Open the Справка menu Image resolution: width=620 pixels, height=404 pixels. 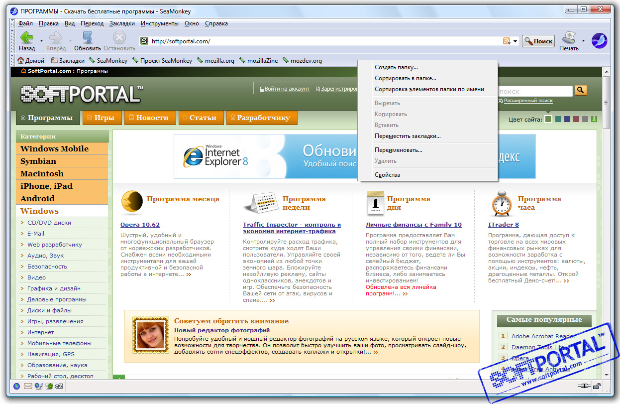(x=216, y=23)
